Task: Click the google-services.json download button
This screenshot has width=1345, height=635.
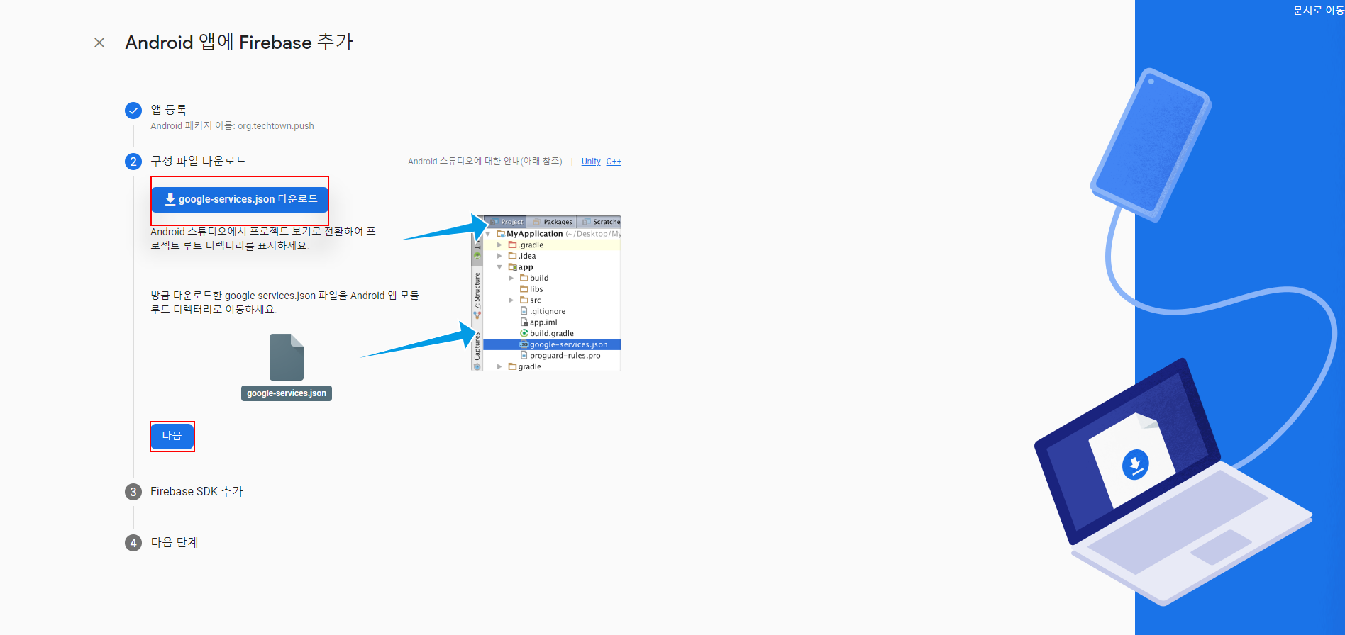Action: (x=240, y=199)
